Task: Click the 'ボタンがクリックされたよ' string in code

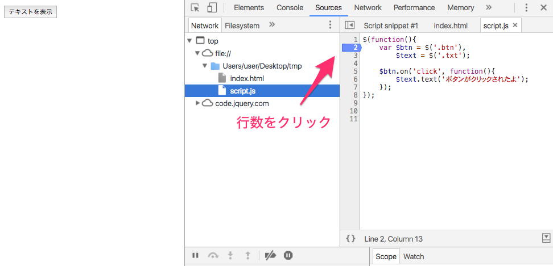Action: [x=480, y=79]
